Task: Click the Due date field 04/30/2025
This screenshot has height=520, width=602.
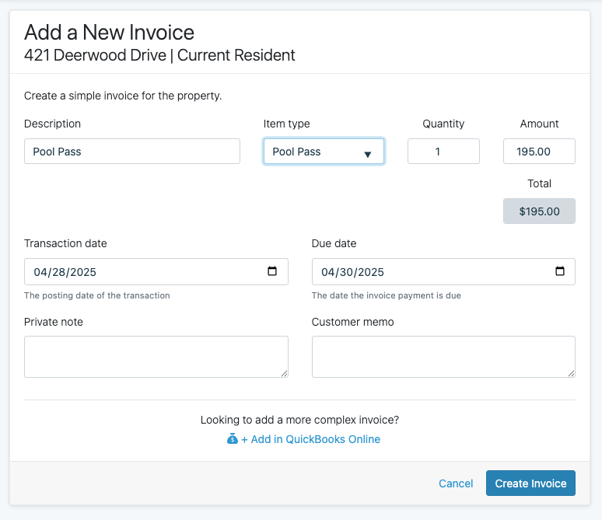Action: (443, 272)
